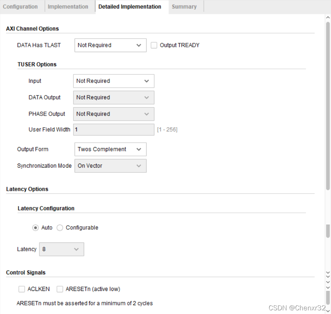This screenshot has height=314, width=331.
Task: Enable the Output TREADY checkbox
Action: tap(154, 45)
